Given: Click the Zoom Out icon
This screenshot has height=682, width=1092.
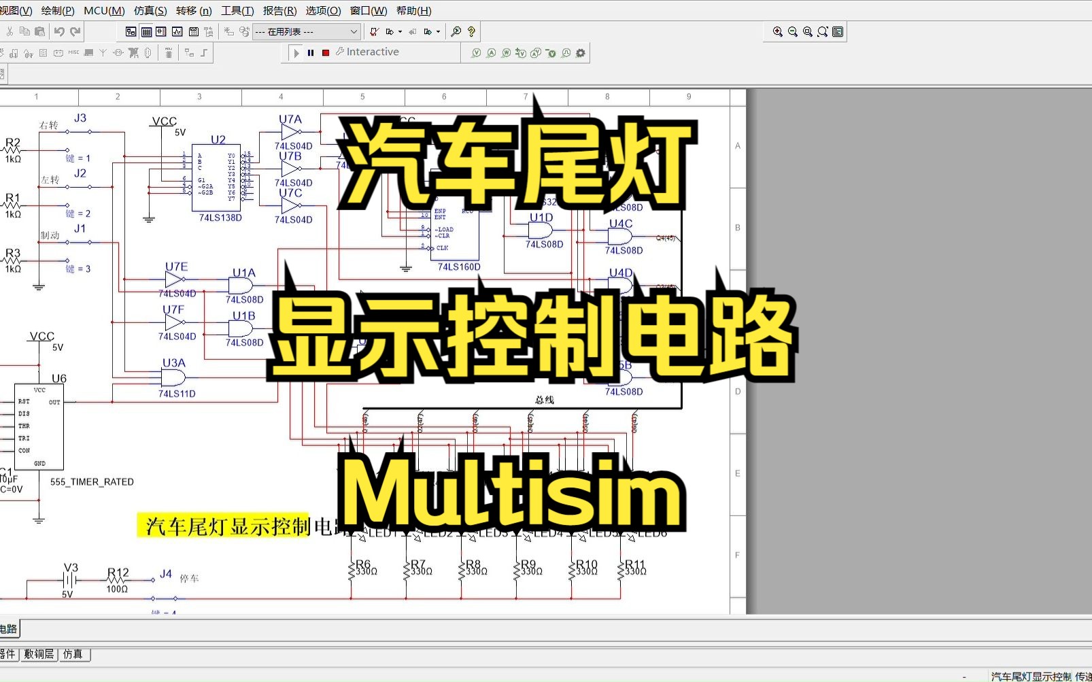Looking at the screenshot, I should pyautogui.click(x=793, y=31).
